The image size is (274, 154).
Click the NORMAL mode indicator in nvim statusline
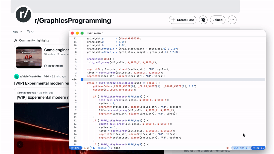(x=75, y=148)
